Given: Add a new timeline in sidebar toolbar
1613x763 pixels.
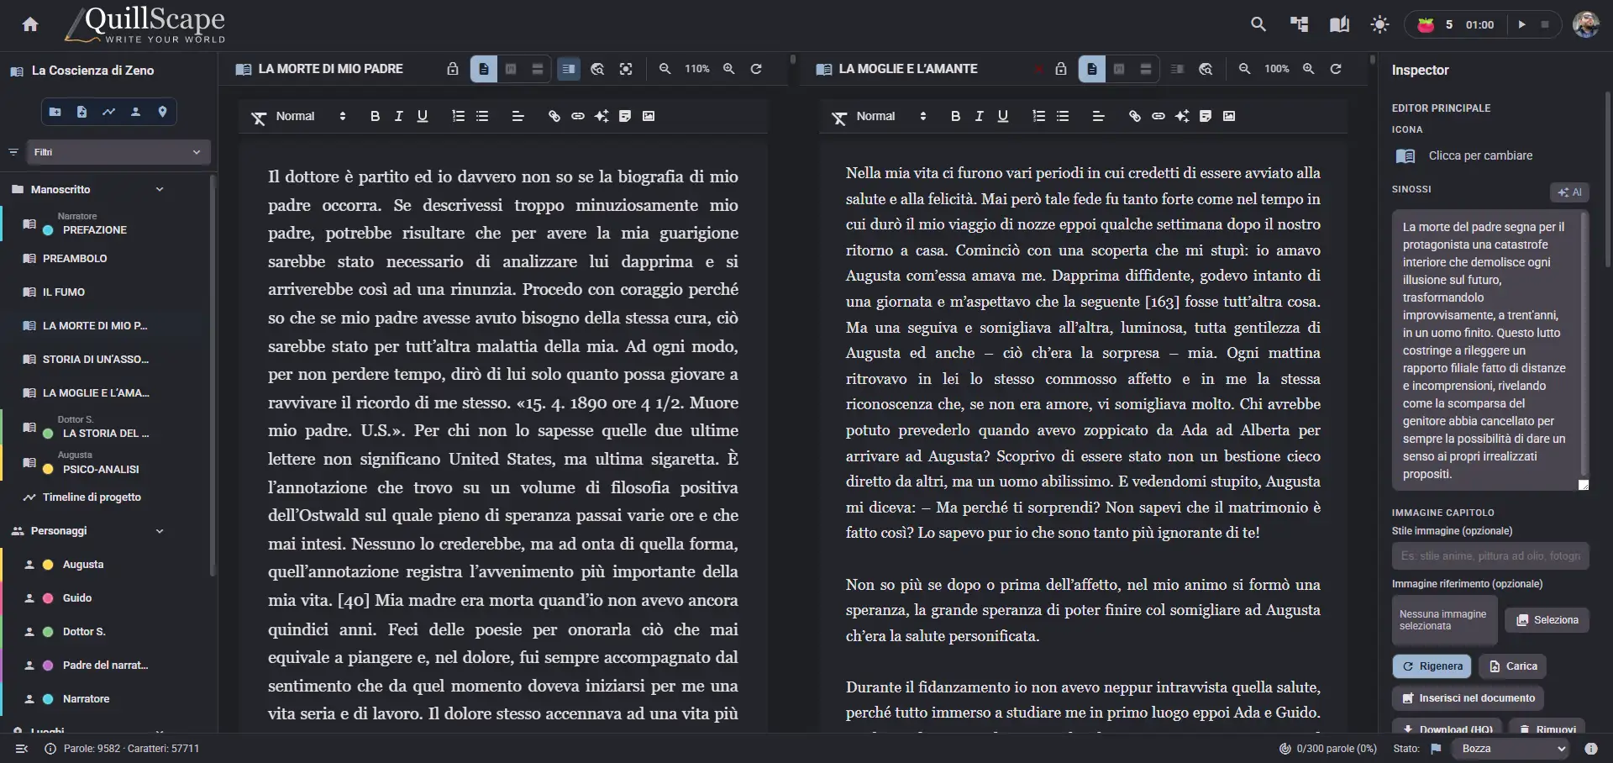Looking at the screenshot, I should (x=108, y=112).
